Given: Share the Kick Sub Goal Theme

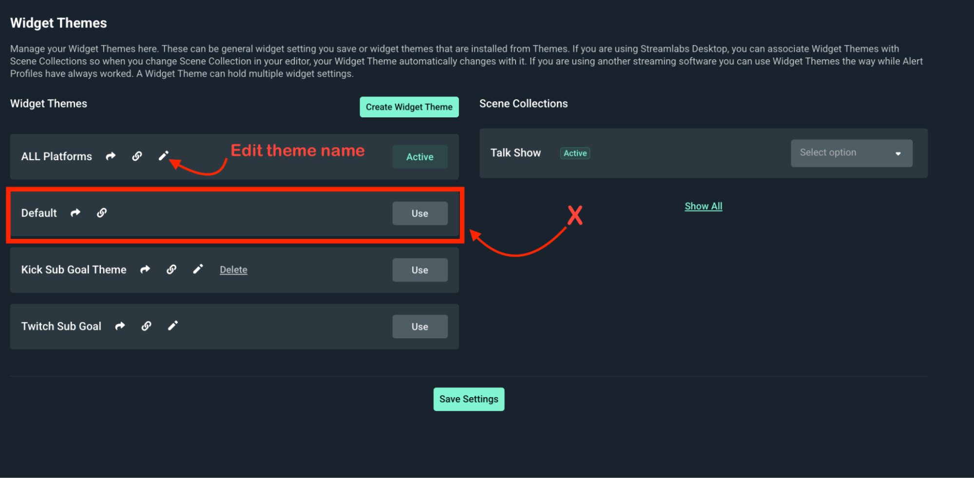Looking at the screenshot, I should point(145,269).
